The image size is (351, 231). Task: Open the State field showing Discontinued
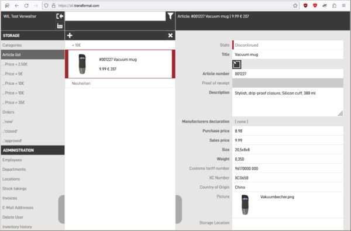tap(288, 45)
